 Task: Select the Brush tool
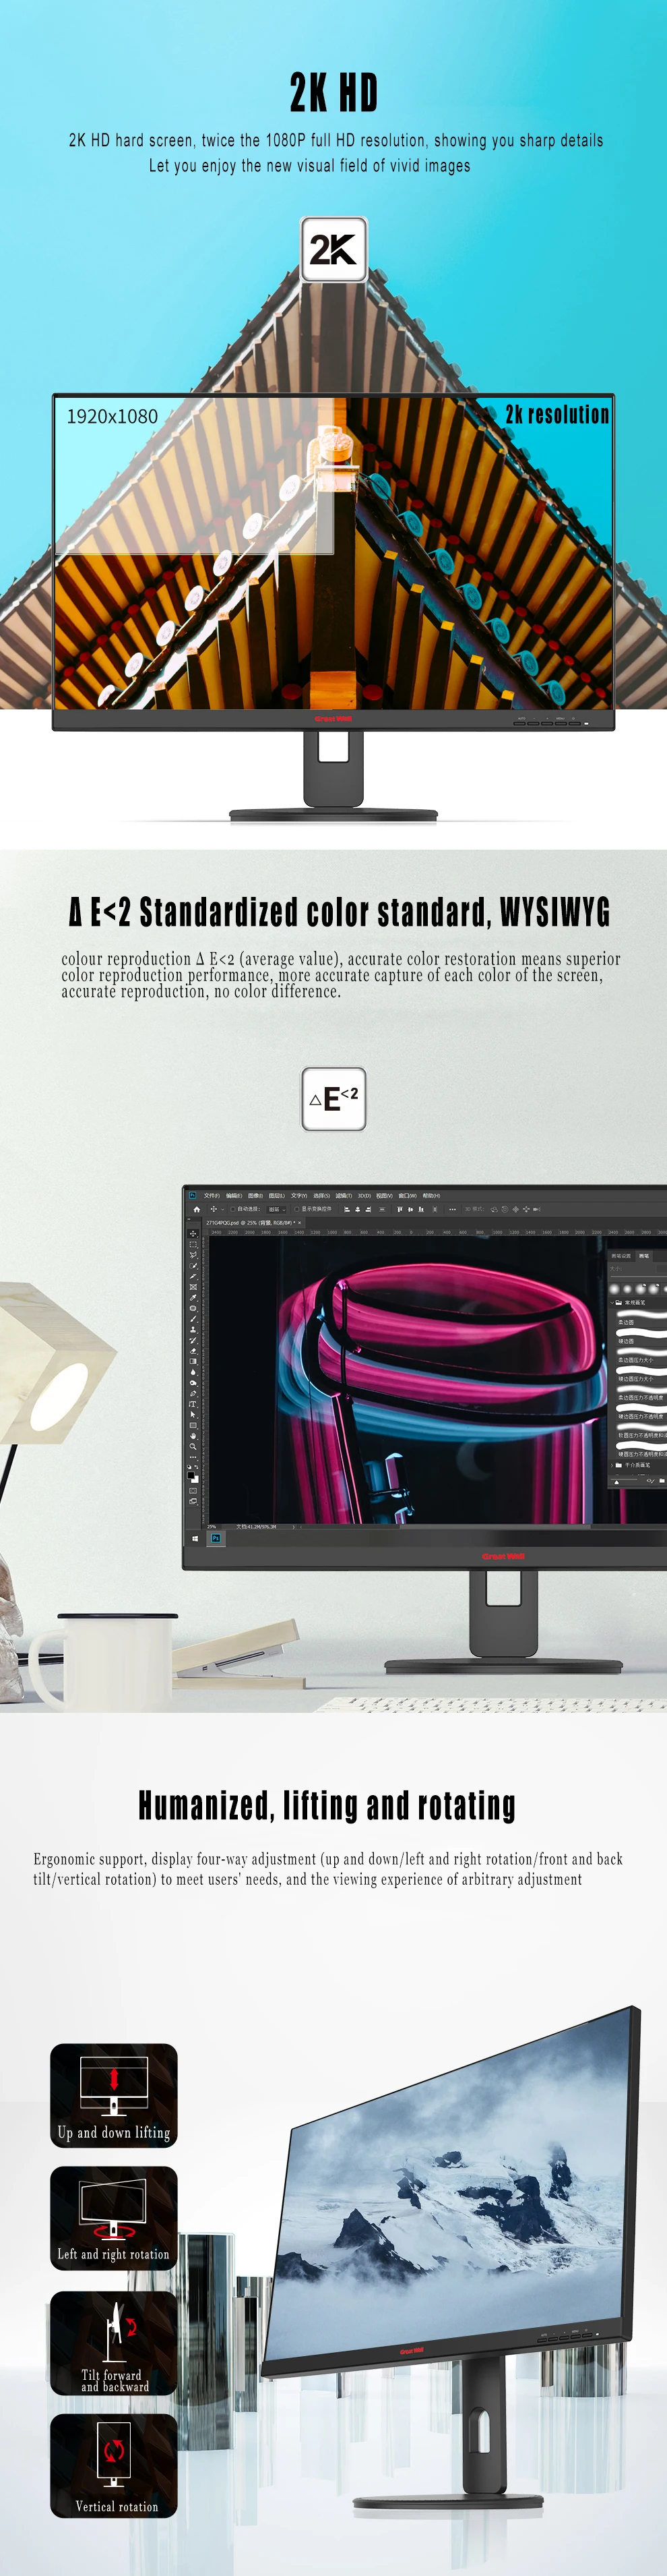coord(193,1319)
